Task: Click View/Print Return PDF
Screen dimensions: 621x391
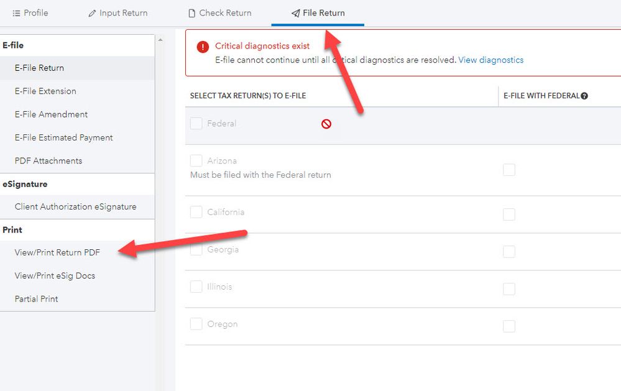Action: click(57, 252)
